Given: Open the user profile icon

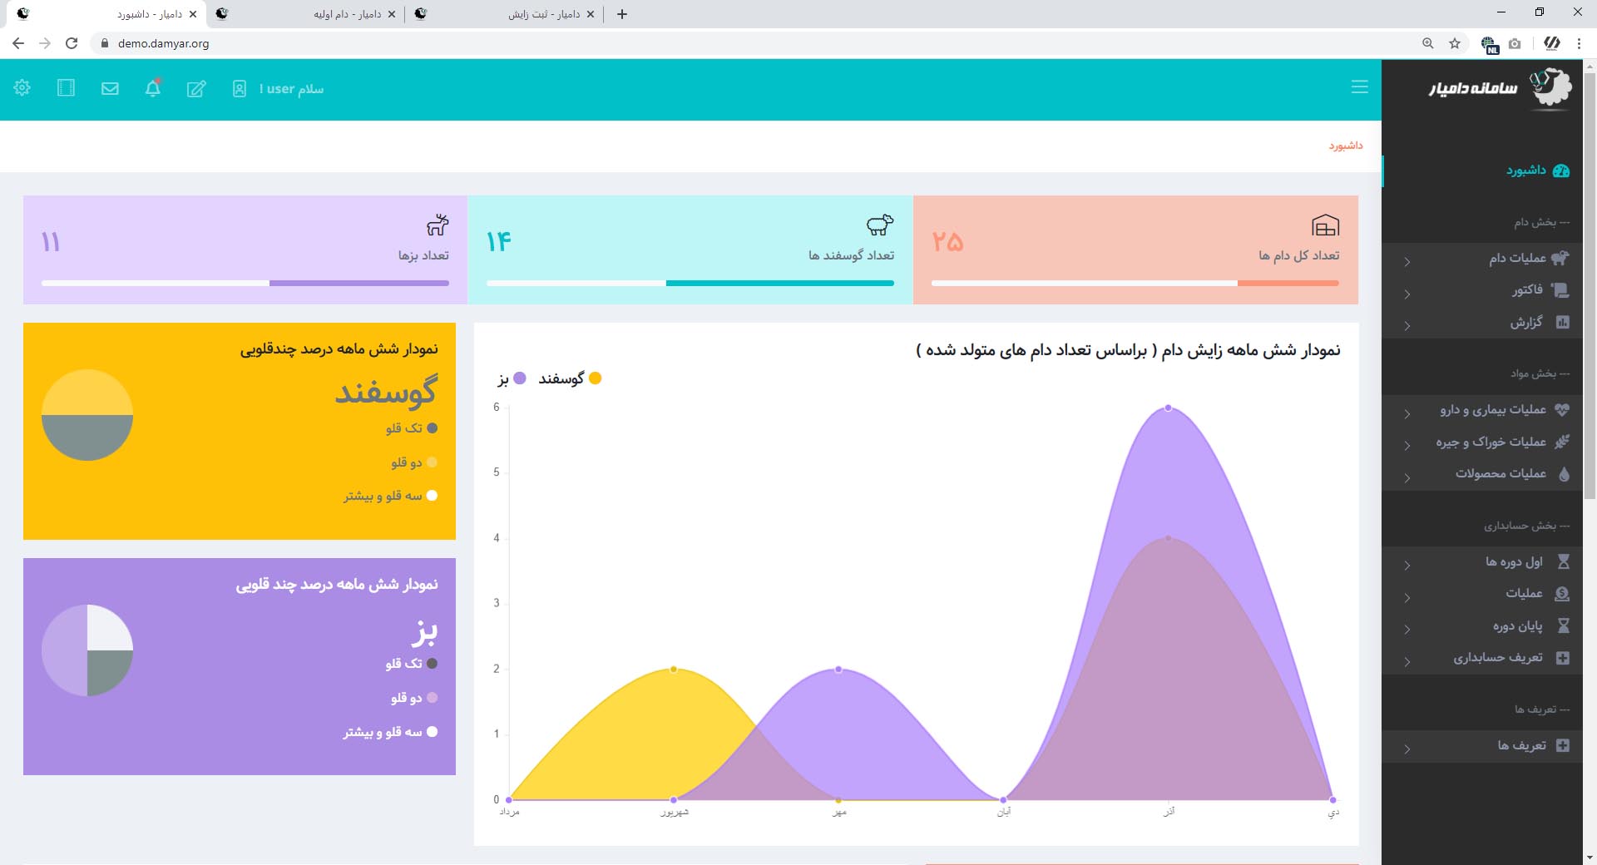Looking at the screenshot, I should click(240, 89).
